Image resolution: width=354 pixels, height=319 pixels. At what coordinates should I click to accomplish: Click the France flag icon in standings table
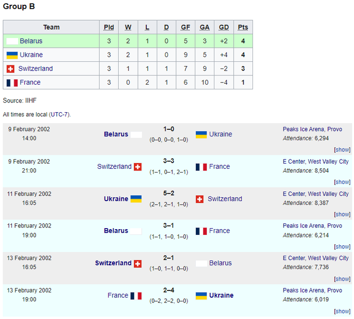pos(11,83)
